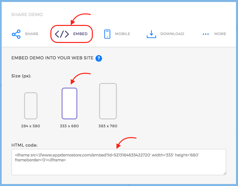Viewport: 238px width, 186px height.
Task: Click the HTML code box resize handle
Action: click(224, 173)
